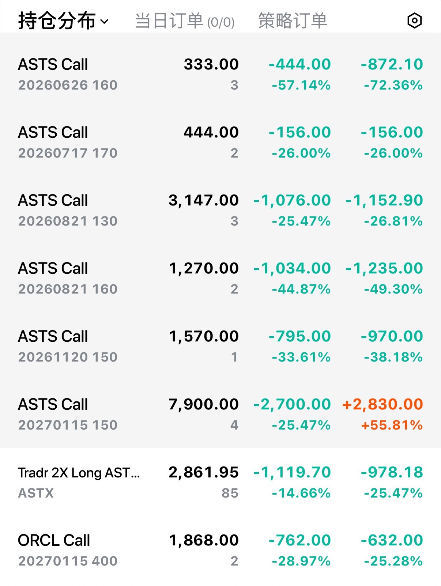Tap the +2,830.00 total profit value
This screenshot has height=586, width=441.
(x=382, y=404)
